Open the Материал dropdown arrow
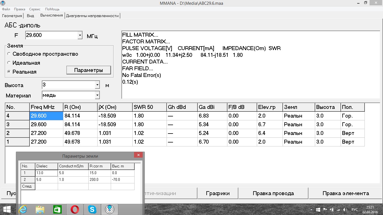This screenshot has height=215, width=383. pyautogui.click(x=97, y=95)
